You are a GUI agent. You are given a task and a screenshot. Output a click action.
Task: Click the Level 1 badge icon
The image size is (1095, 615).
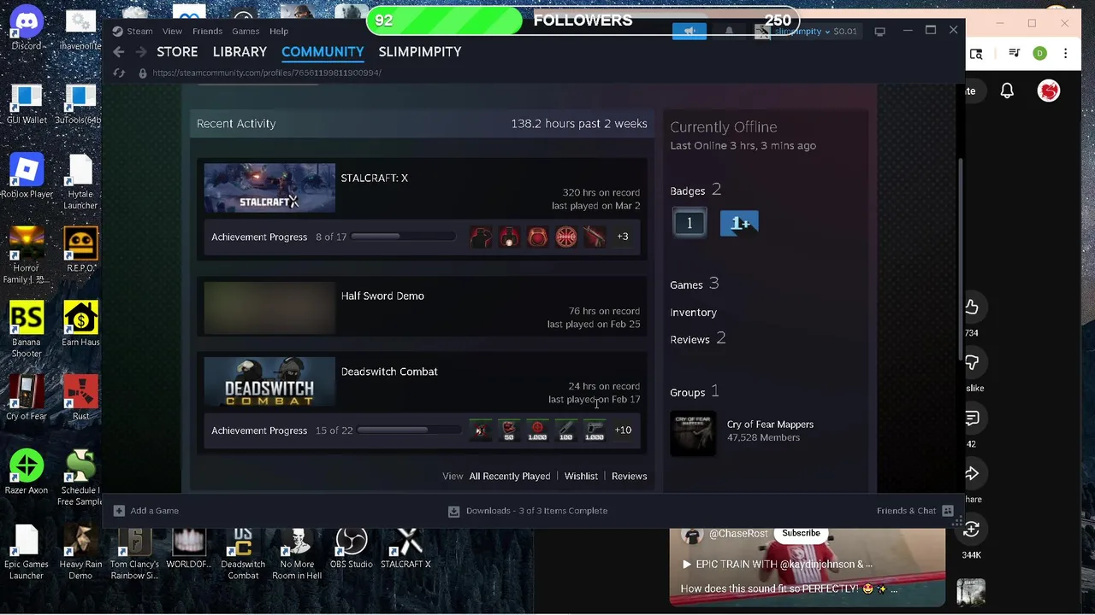pos(690,223)
